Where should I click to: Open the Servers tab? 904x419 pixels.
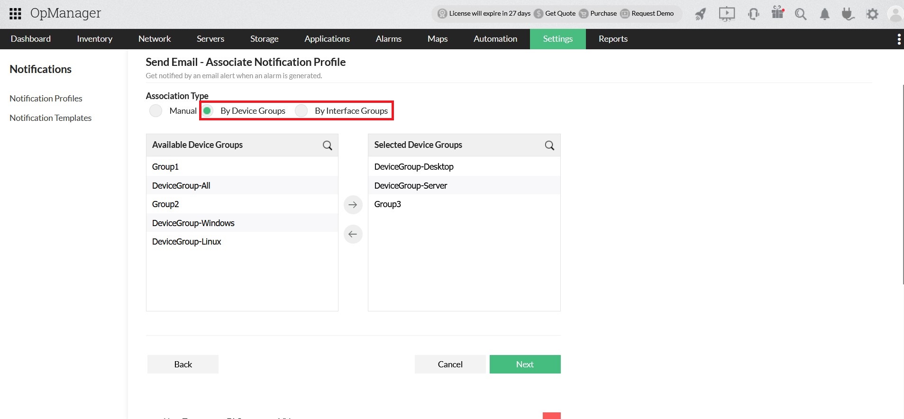pos(210,39)
